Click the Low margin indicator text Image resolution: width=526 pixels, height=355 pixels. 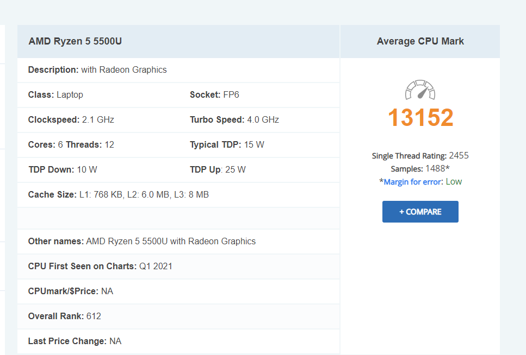click(x=454, y=181)
